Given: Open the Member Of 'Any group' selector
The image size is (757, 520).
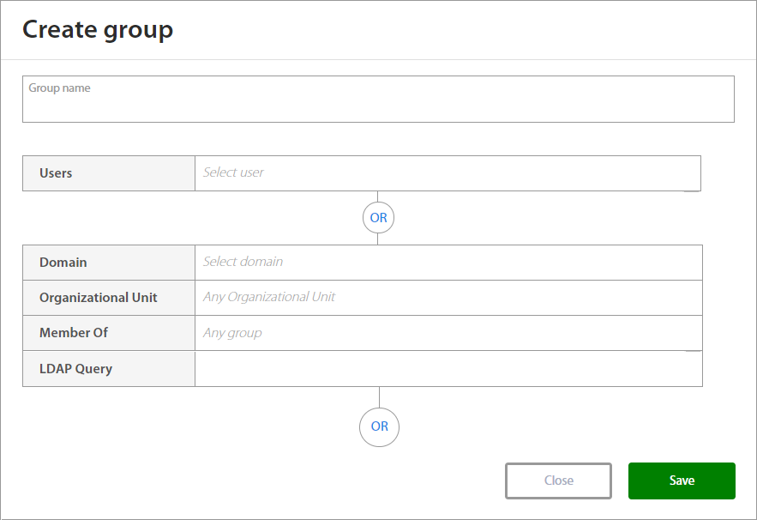Looking at the screenshot, I should (x=448, y=333).
